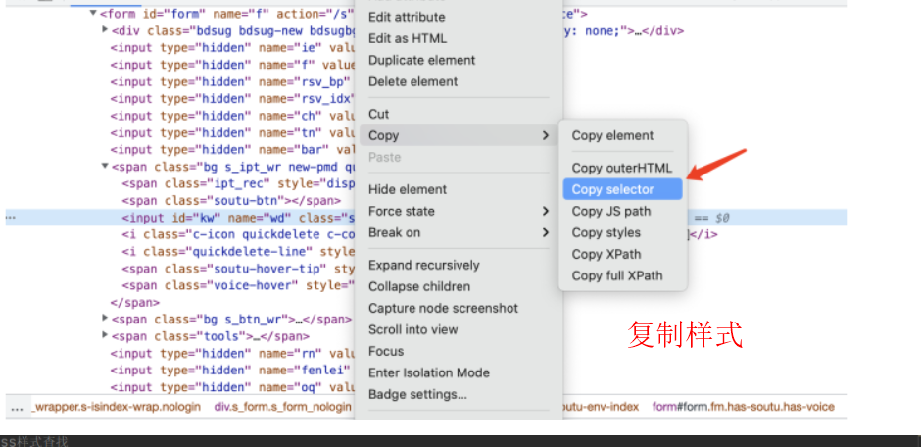The width and height of the screenshot is (921, 447).
Task: Open the Copy submenu
Action: [459, 135]
